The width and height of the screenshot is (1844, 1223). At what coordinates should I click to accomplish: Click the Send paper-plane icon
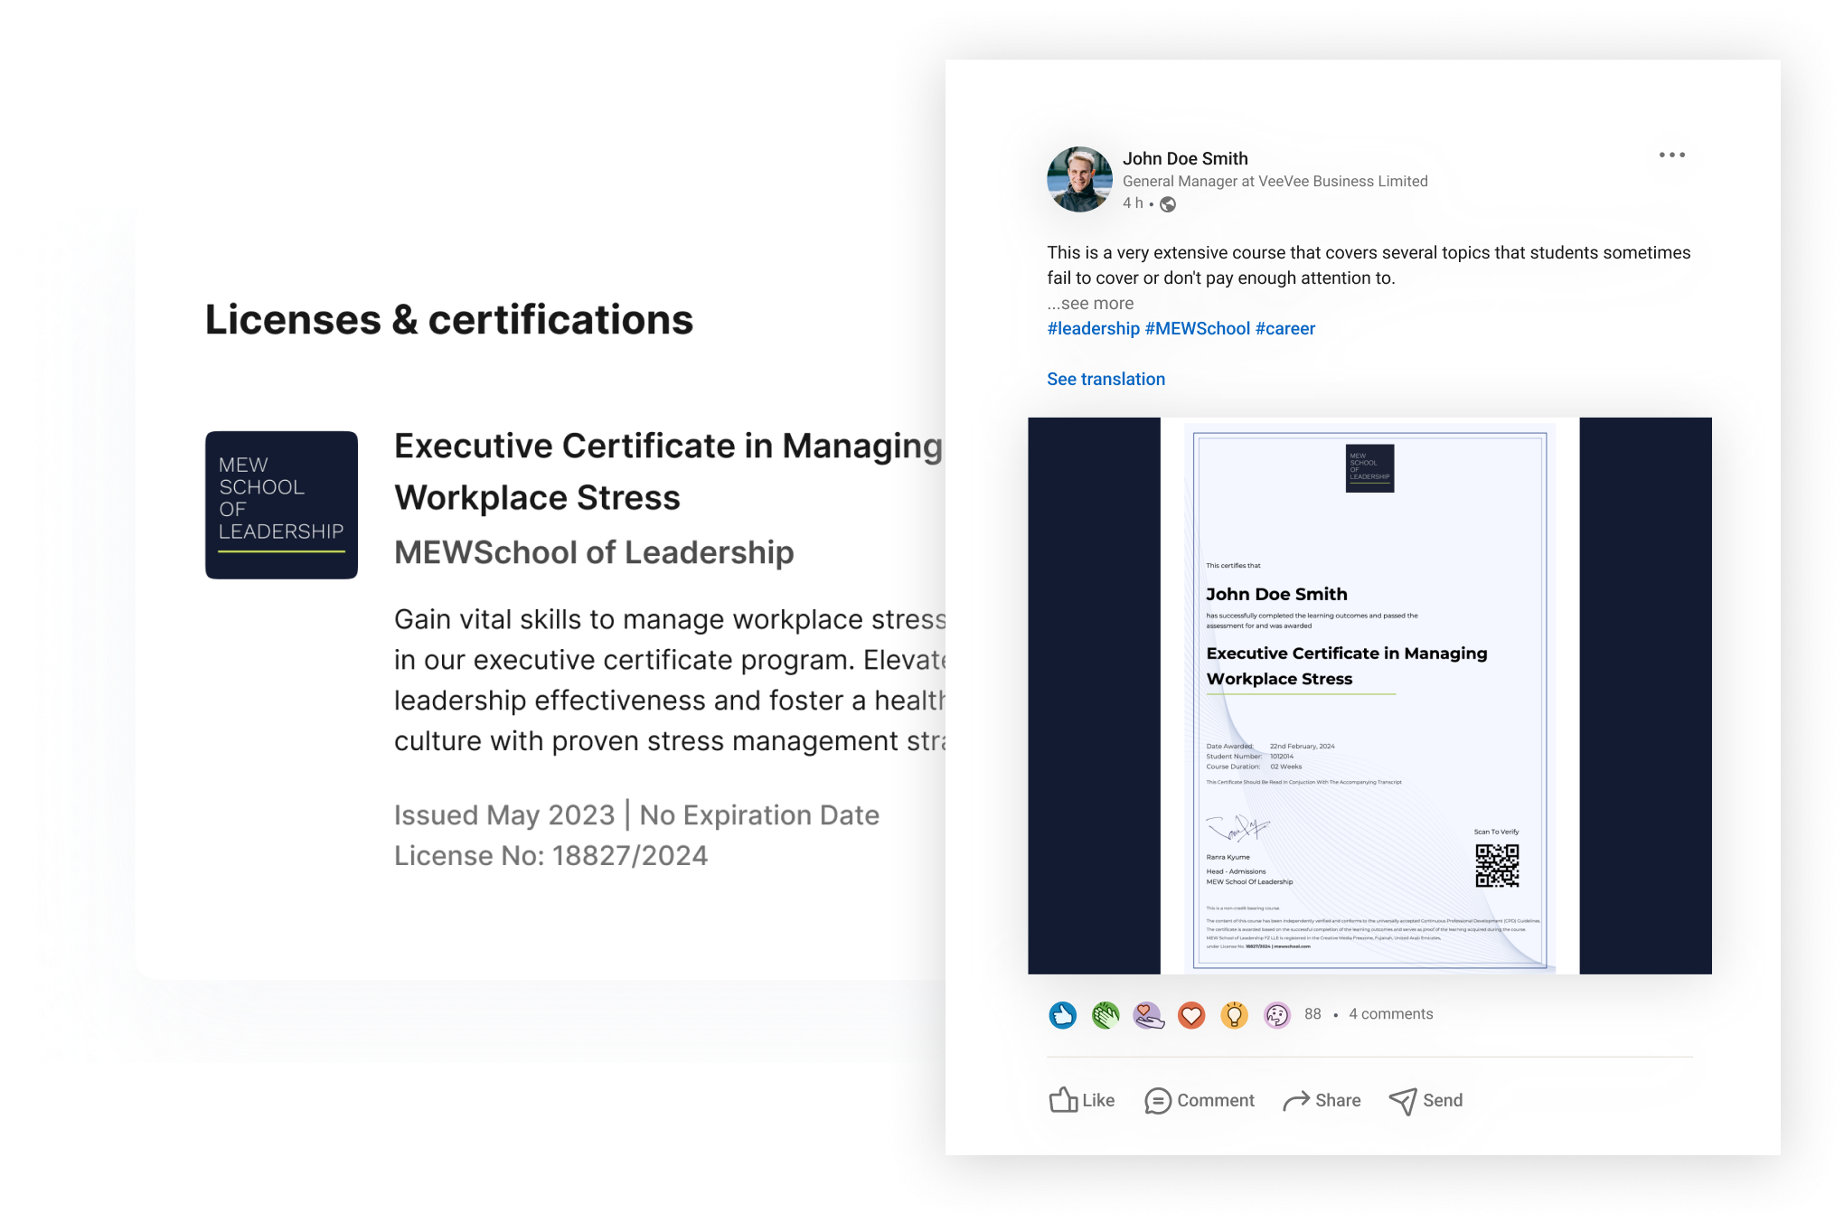1403,1101
